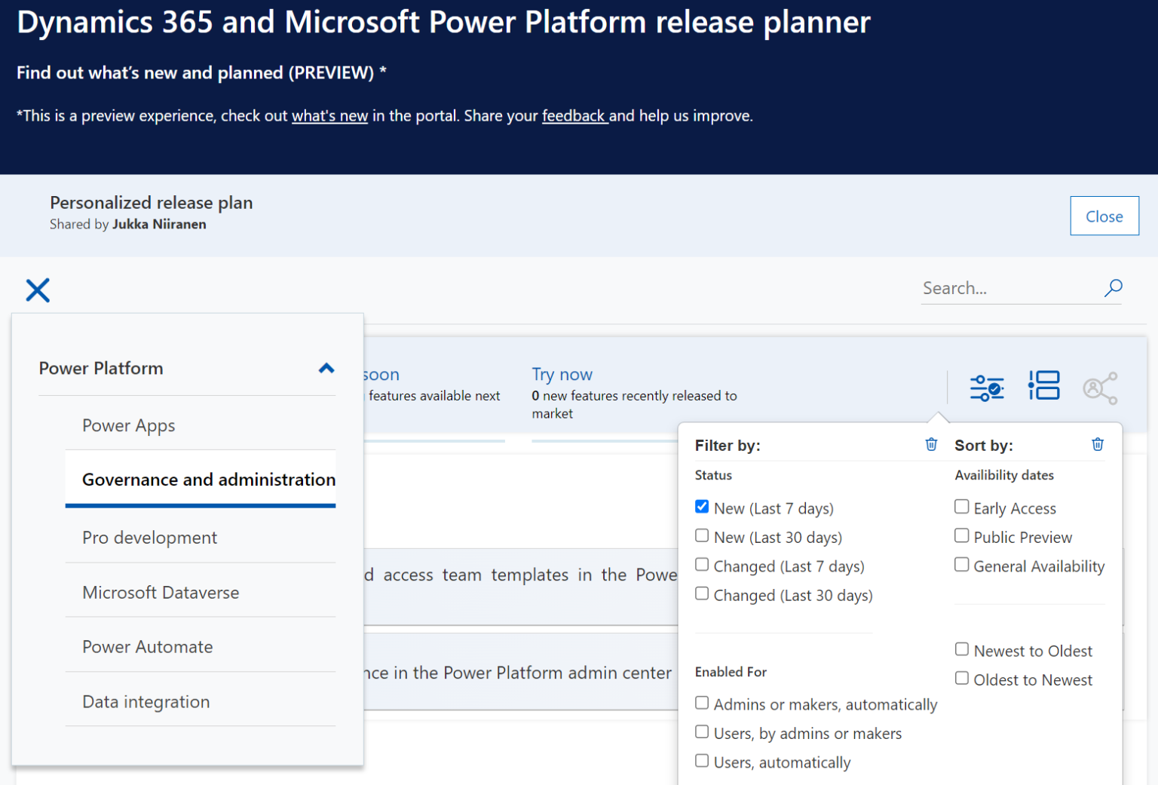Enable General Availability sort option
This screenshot has width=1158, height=785.
coord(962,564)
